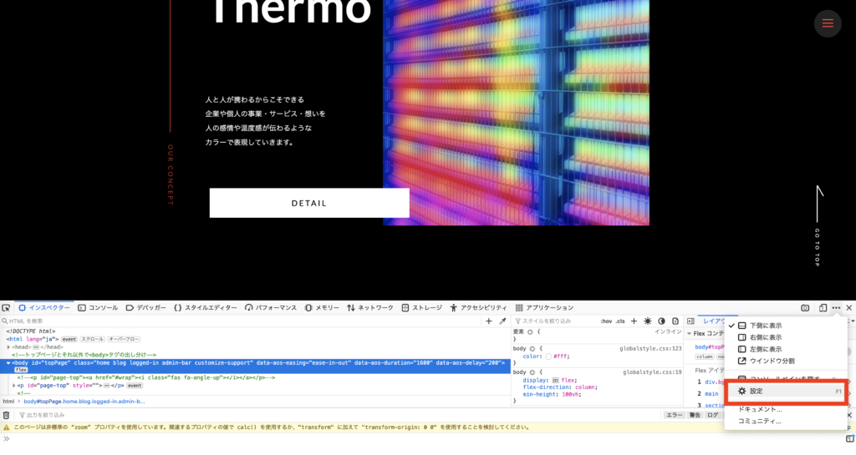Viewport: 856px width, 455px height.
Task: Click the plus icon to create new node
Action: click(489, 321)
